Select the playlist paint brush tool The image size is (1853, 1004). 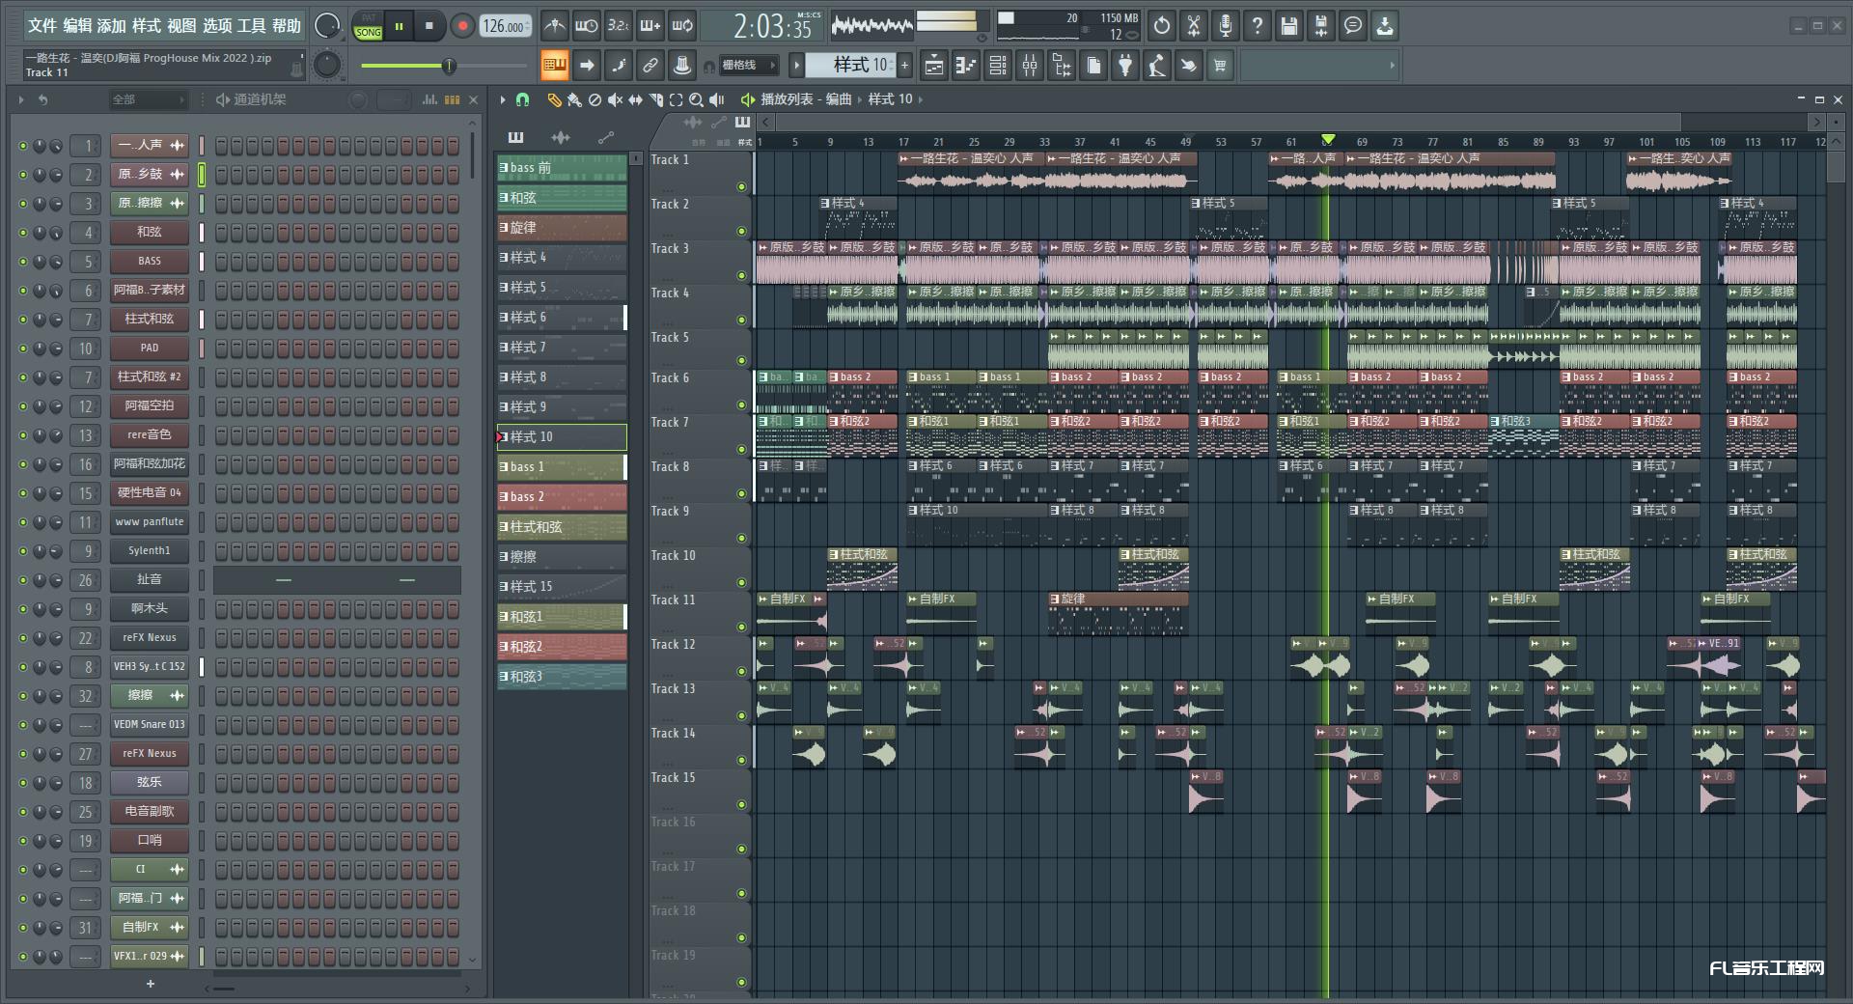[x=574, y=99]
